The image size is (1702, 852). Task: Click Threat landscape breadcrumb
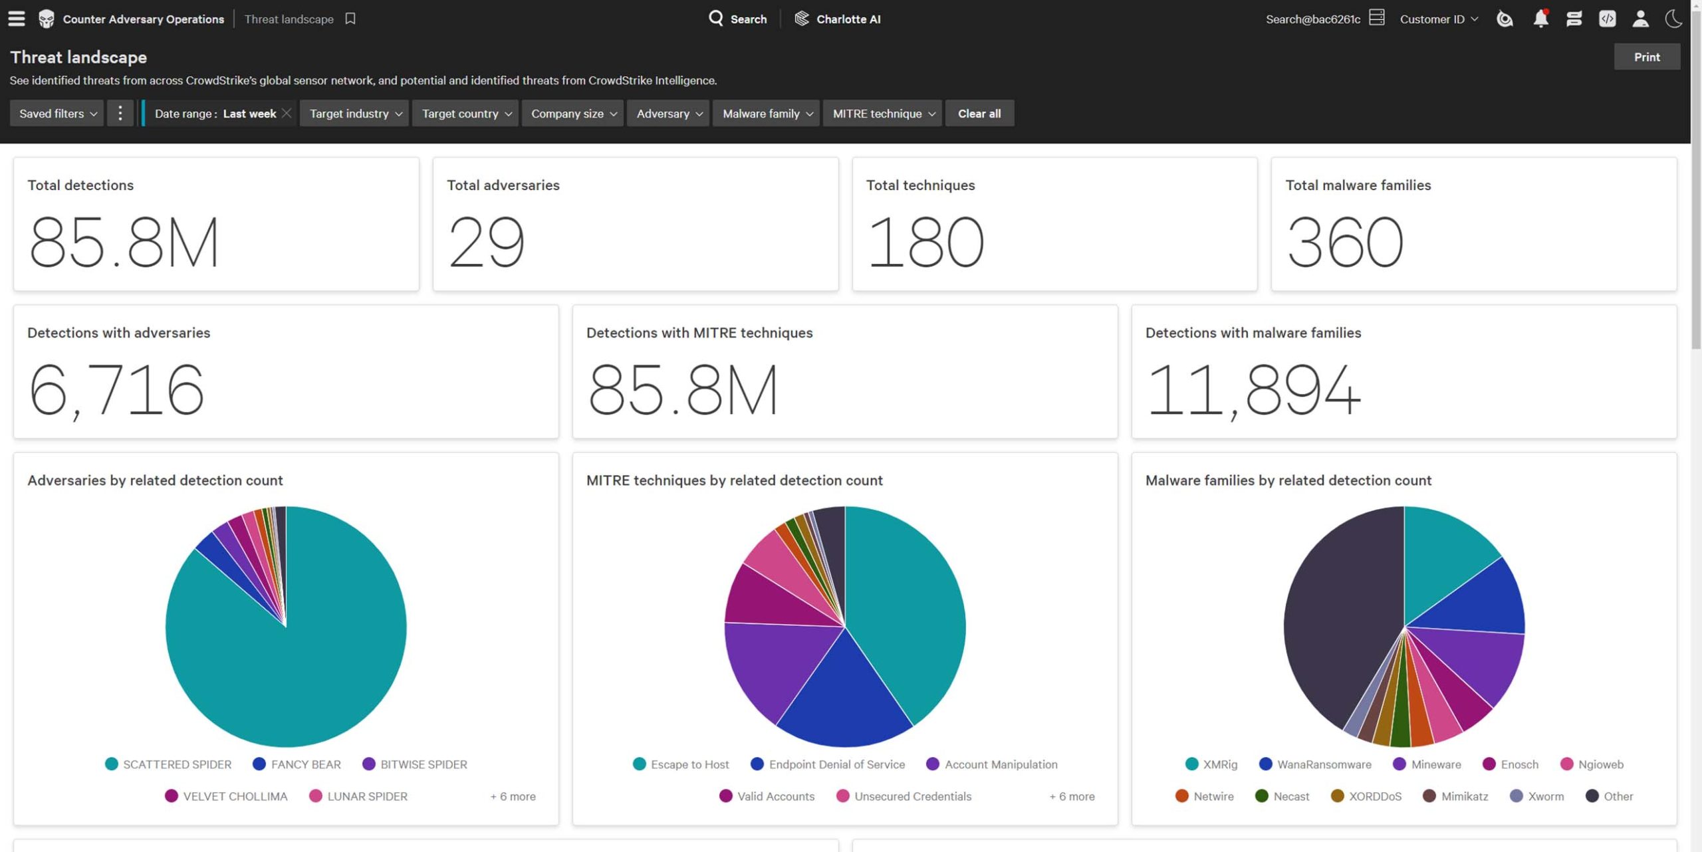pyautogui.click(x=289, y=19)
